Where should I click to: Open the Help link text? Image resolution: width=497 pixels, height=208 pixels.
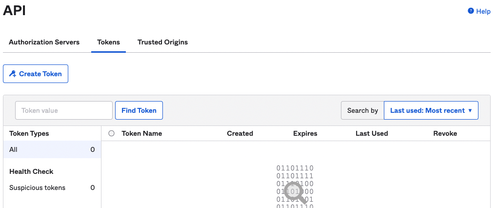483,11
